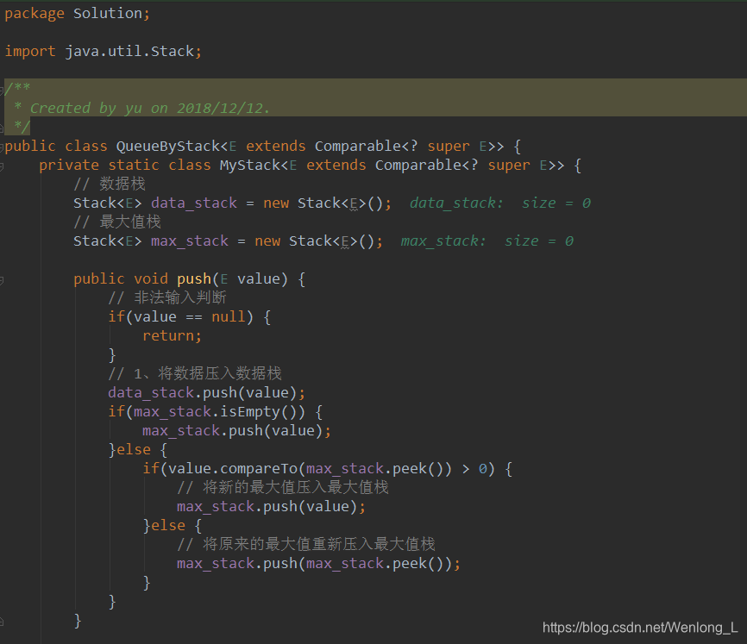Click the line 'data_stack.push(value);'
747x644 pixels.
pos(206,393)
